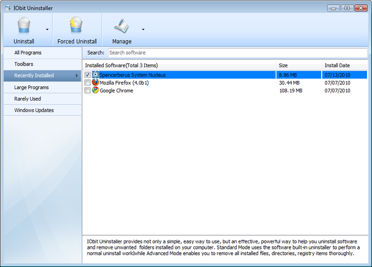Click the Forced Uninstall button label

(77, 41)
